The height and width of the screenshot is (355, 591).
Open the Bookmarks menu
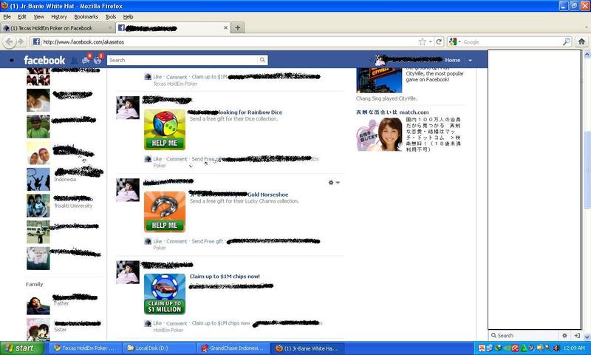pyautogui.click(x=86, y=17)
